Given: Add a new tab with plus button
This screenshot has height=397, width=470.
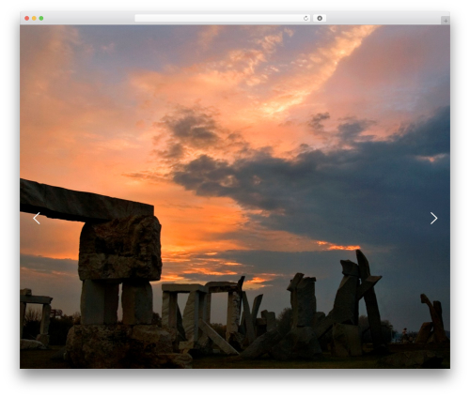Looking at the screenshot, I should pos(446,21).
